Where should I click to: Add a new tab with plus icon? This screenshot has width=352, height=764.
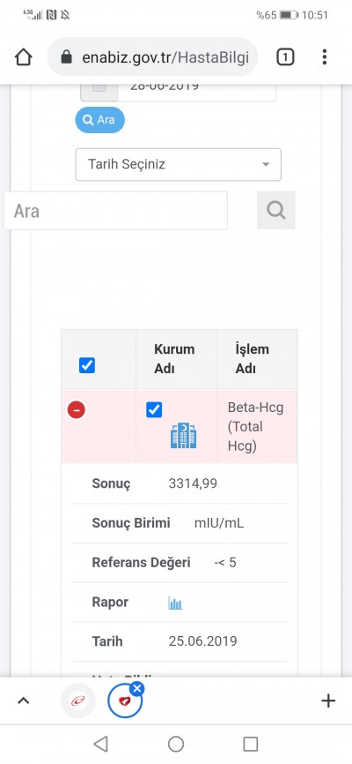328,700
